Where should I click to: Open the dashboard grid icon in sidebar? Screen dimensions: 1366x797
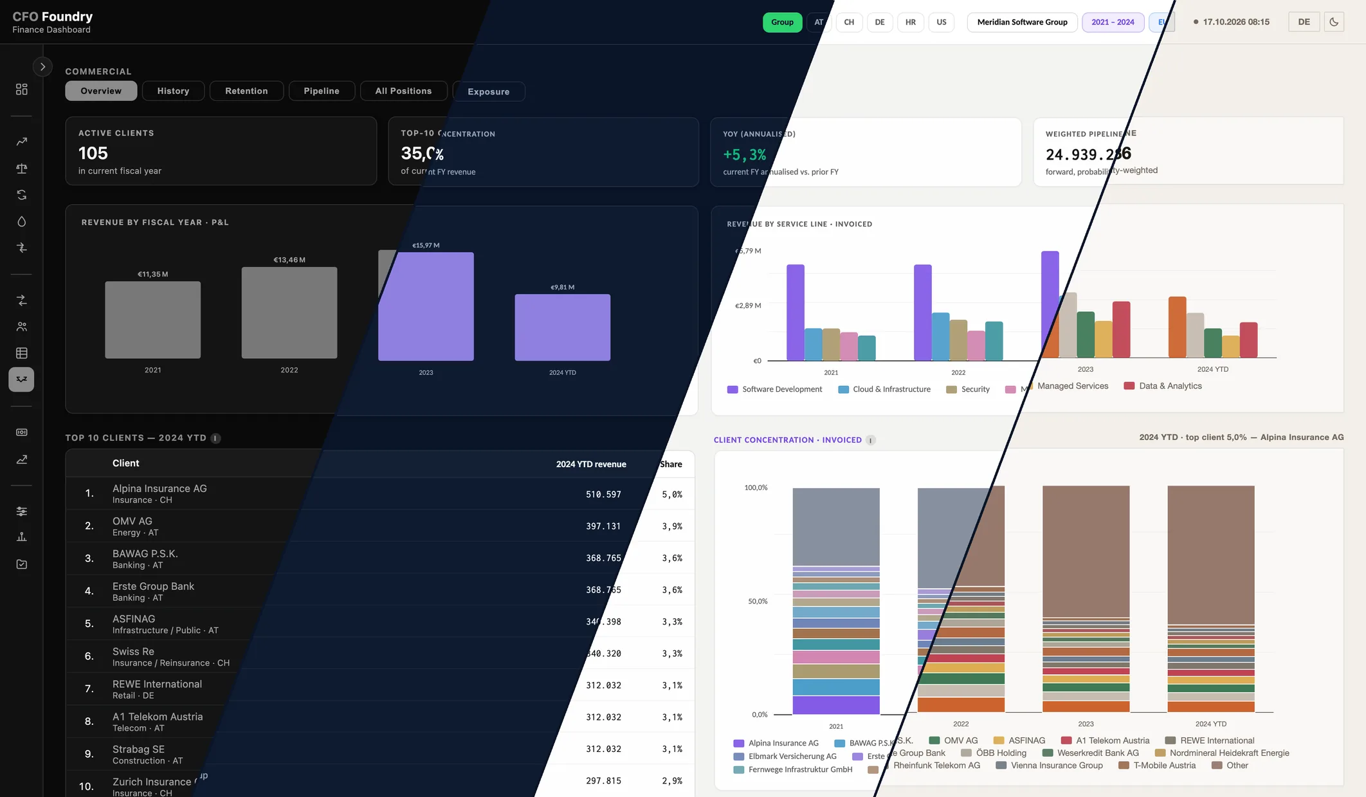click(x=21, y=89)
